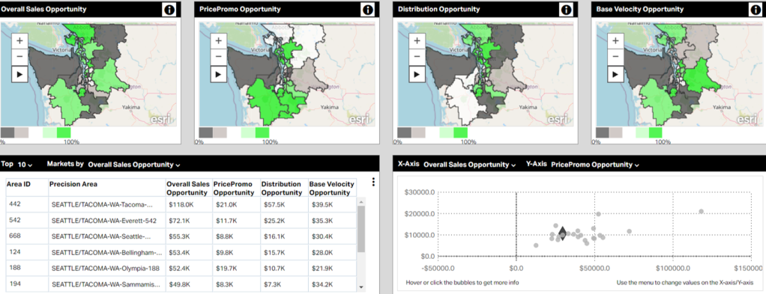Select row SEATTLE/TACOMA-WA-Everett-542
This screenshot has height=294, width=766.
tap(182, 221)
